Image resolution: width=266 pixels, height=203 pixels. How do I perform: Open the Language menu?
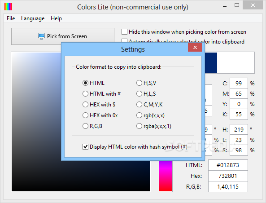(33, 18)
